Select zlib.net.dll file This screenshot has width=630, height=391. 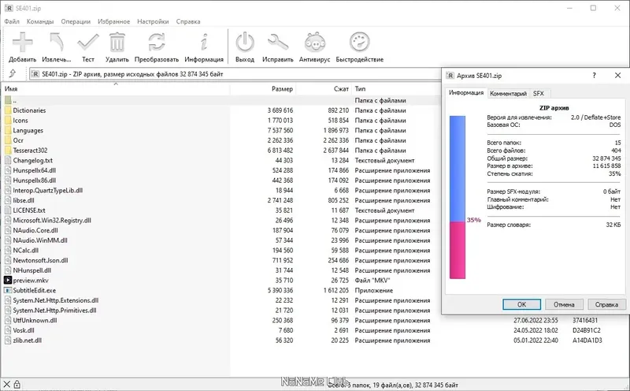click(x=27, y=341)
